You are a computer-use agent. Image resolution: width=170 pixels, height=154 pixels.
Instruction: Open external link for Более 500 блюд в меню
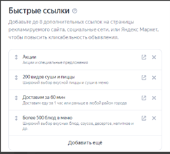[x=144, y=118]
